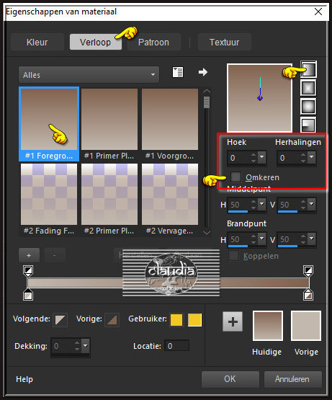Select the radial gradient style icon
This screenshot has height=400, width=332.
coord(308,125)
